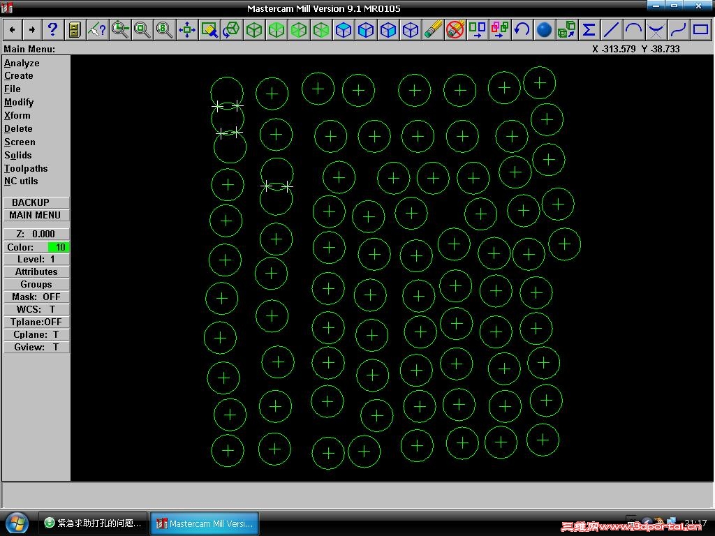Open the Xform menu
This screenshot has width=715, height=536.
pyautogui.click(x=17, y=115)
